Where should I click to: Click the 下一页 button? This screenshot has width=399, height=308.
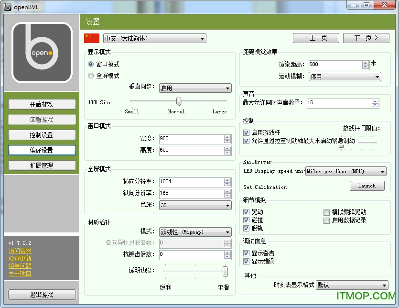(366, 38)
